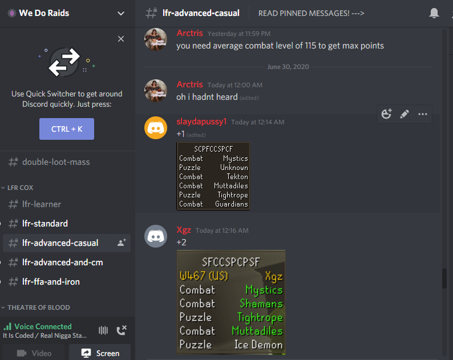
Task: Toggle the Video camera button
Action: click(34, 353)
